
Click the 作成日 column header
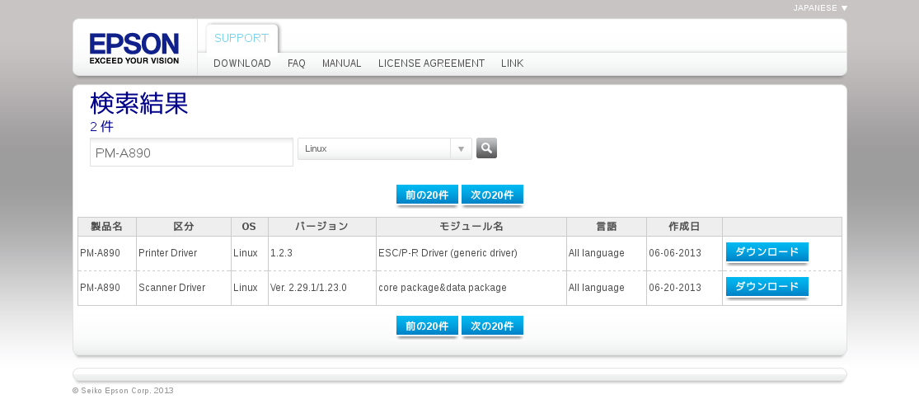point(684,227)
